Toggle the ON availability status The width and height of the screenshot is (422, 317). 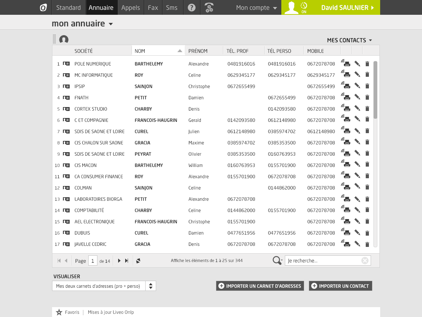304,7
